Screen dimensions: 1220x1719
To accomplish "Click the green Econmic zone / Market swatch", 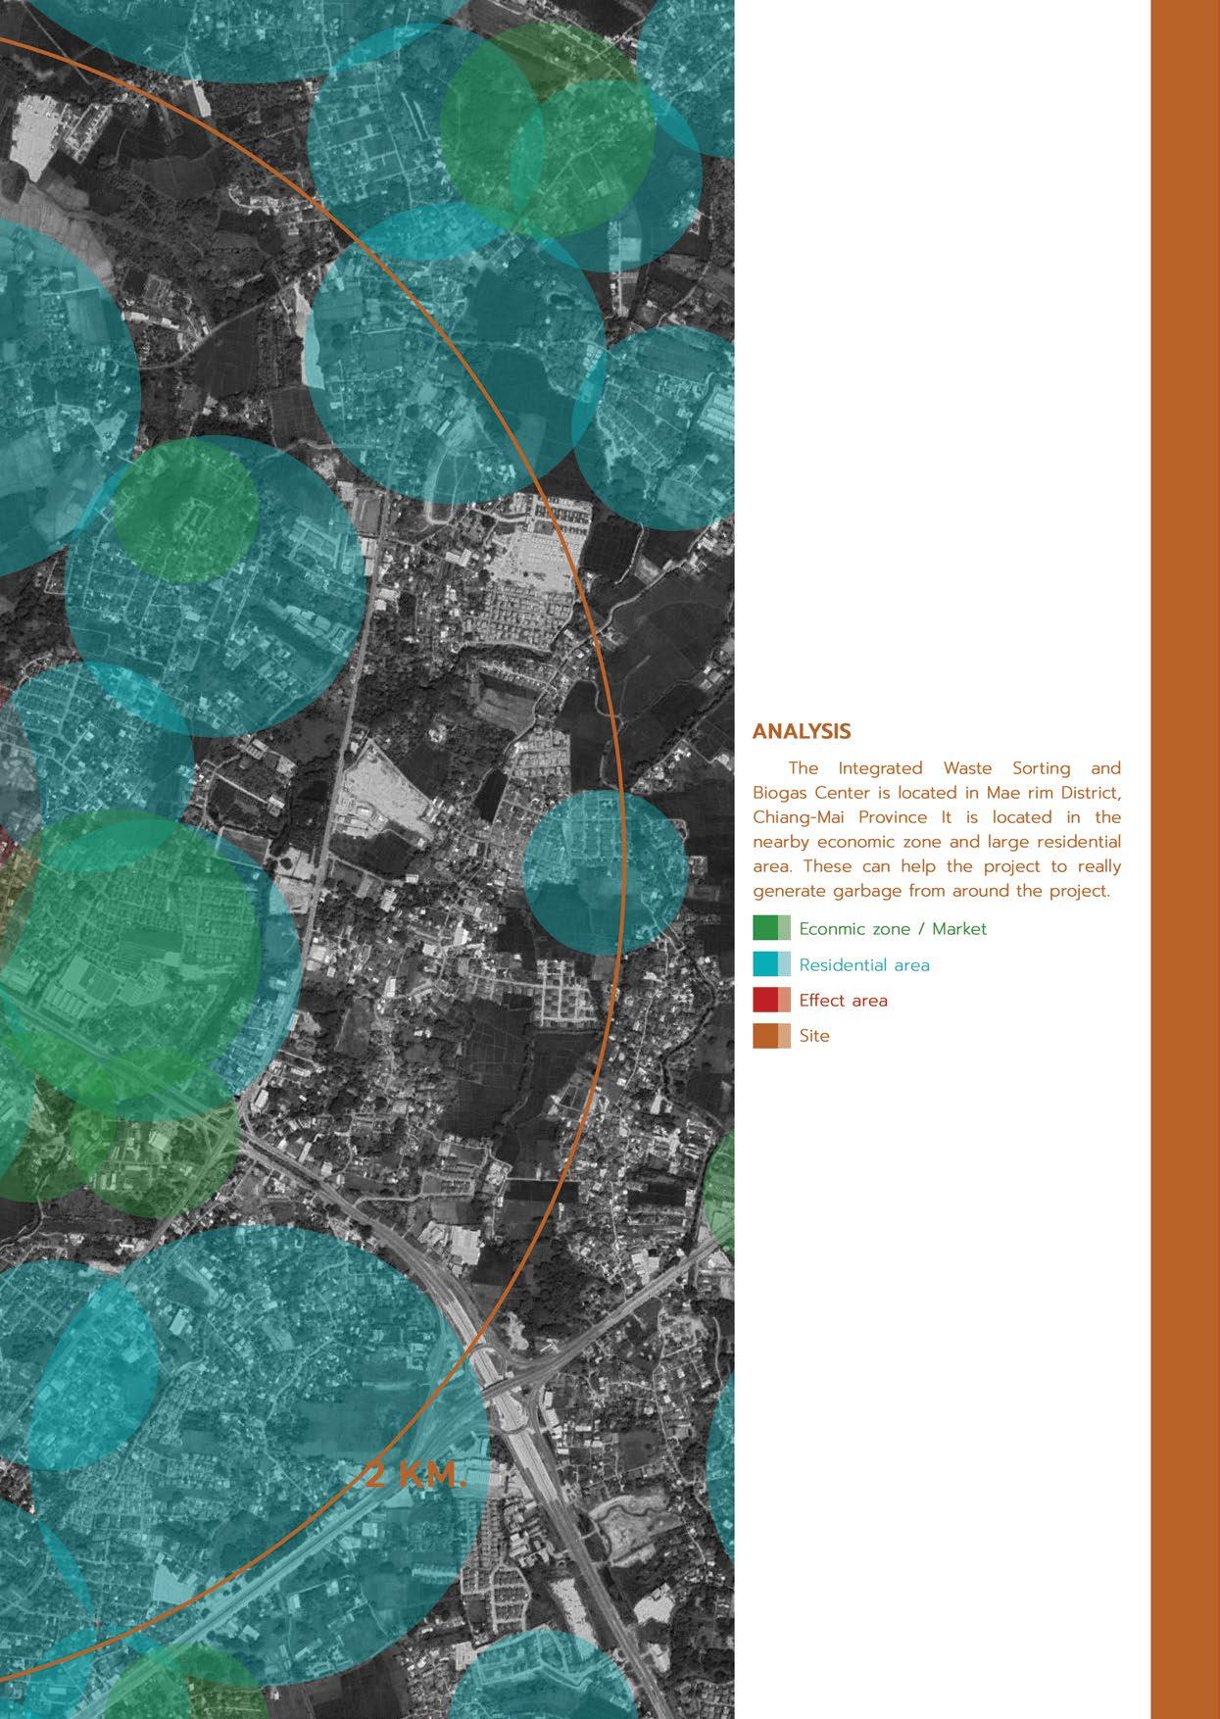I will [771, 928].
